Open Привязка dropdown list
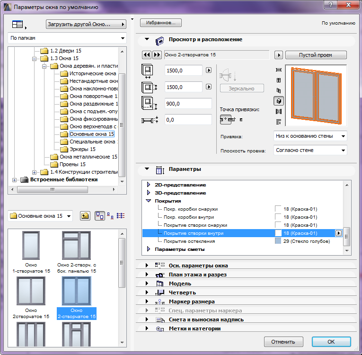The width and height of the screenshot is (362, 355). [310, 136]
